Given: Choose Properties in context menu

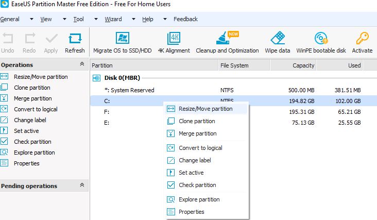Looking at the screenshot, I should pos(206,212).
